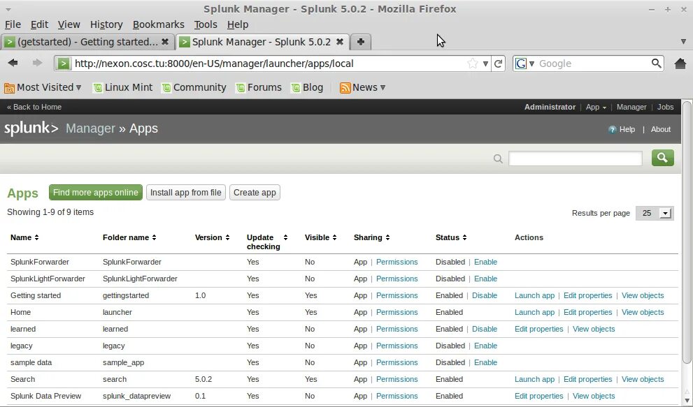Image resolution: width=693 pixels, height=407 pixels.
Task: Click the Create app button
Action: [x=255, y=193]
